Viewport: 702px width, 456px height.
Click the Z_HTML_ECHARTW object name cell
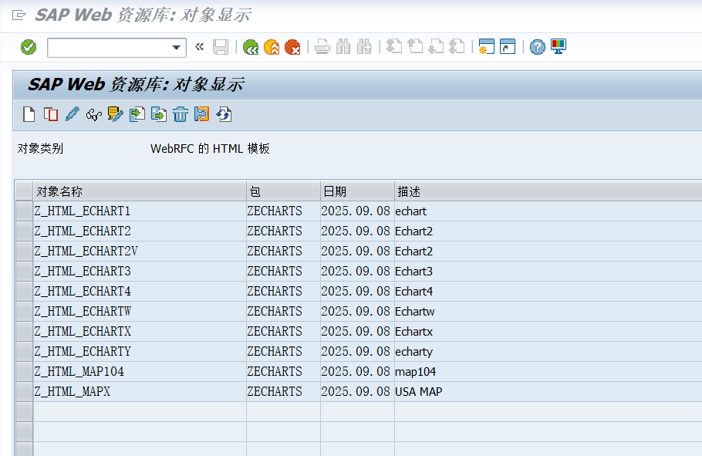coord(140,311)
